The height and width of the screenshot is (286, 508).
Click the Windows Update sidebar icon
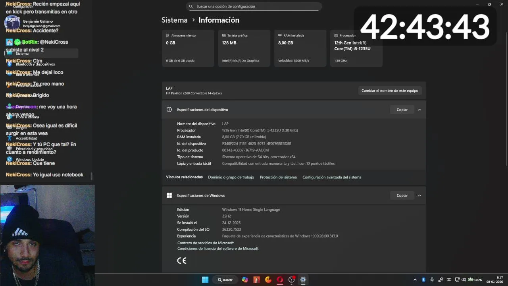pyautogui.click(x=10, y=159)
